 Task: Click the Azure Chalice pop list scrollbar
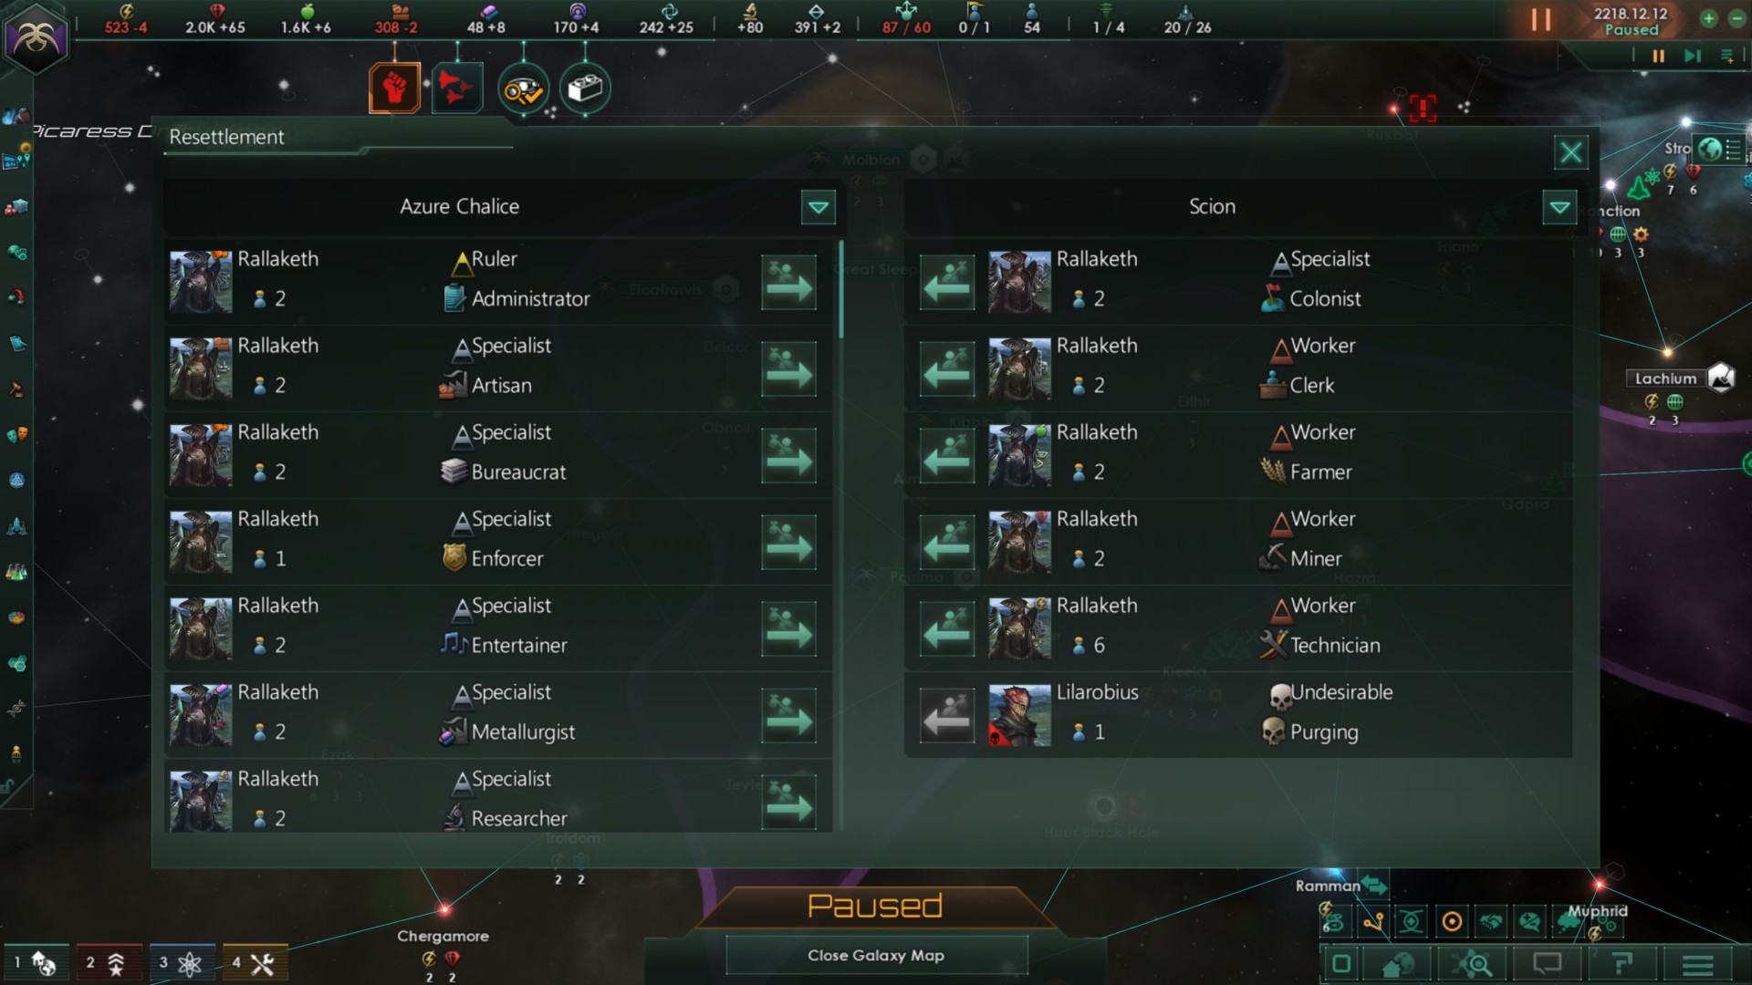click(x=840, y=290)
